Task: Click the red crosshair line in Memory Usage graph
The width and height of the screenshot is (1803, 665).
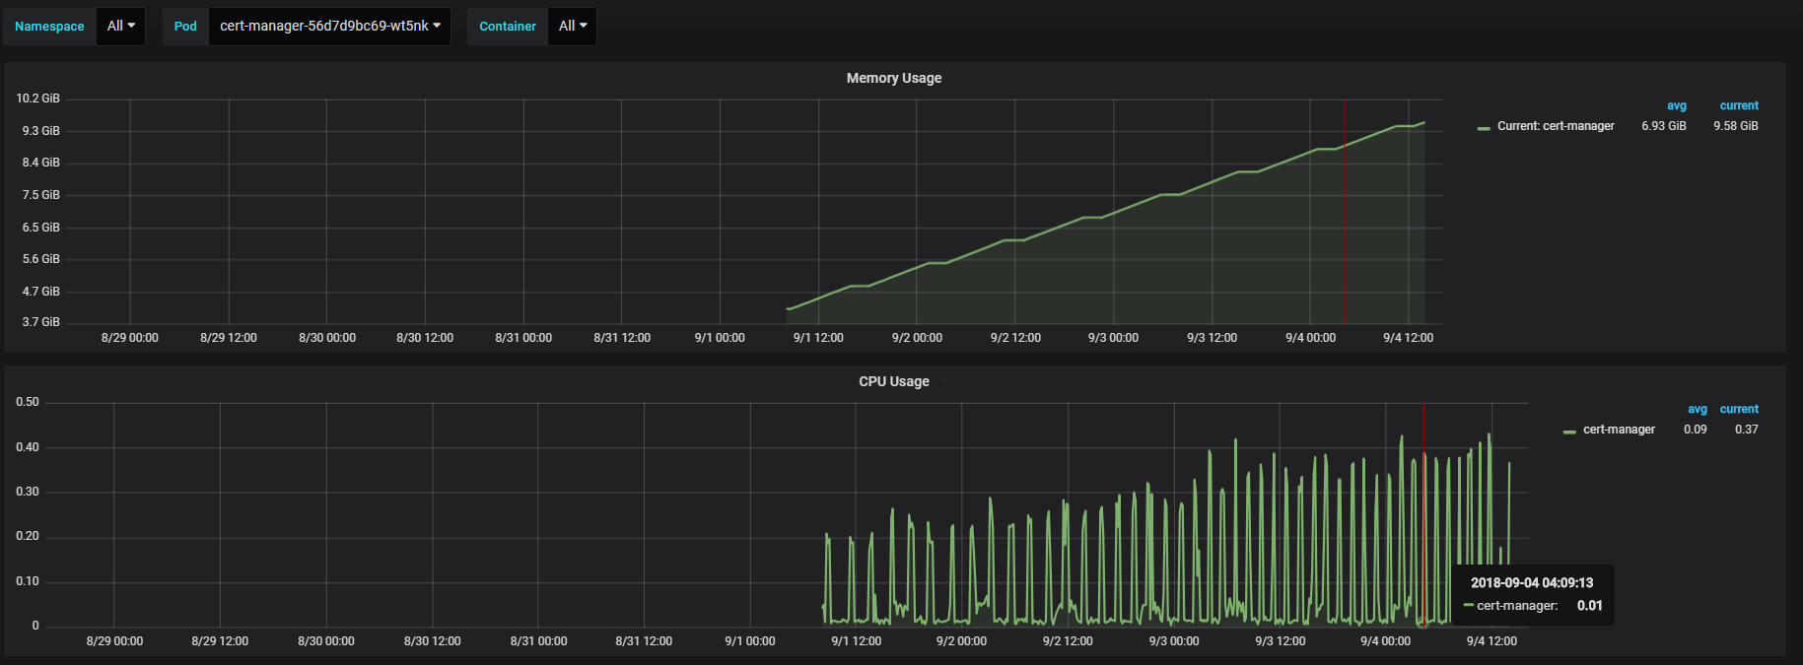Action: [1345, 211]
